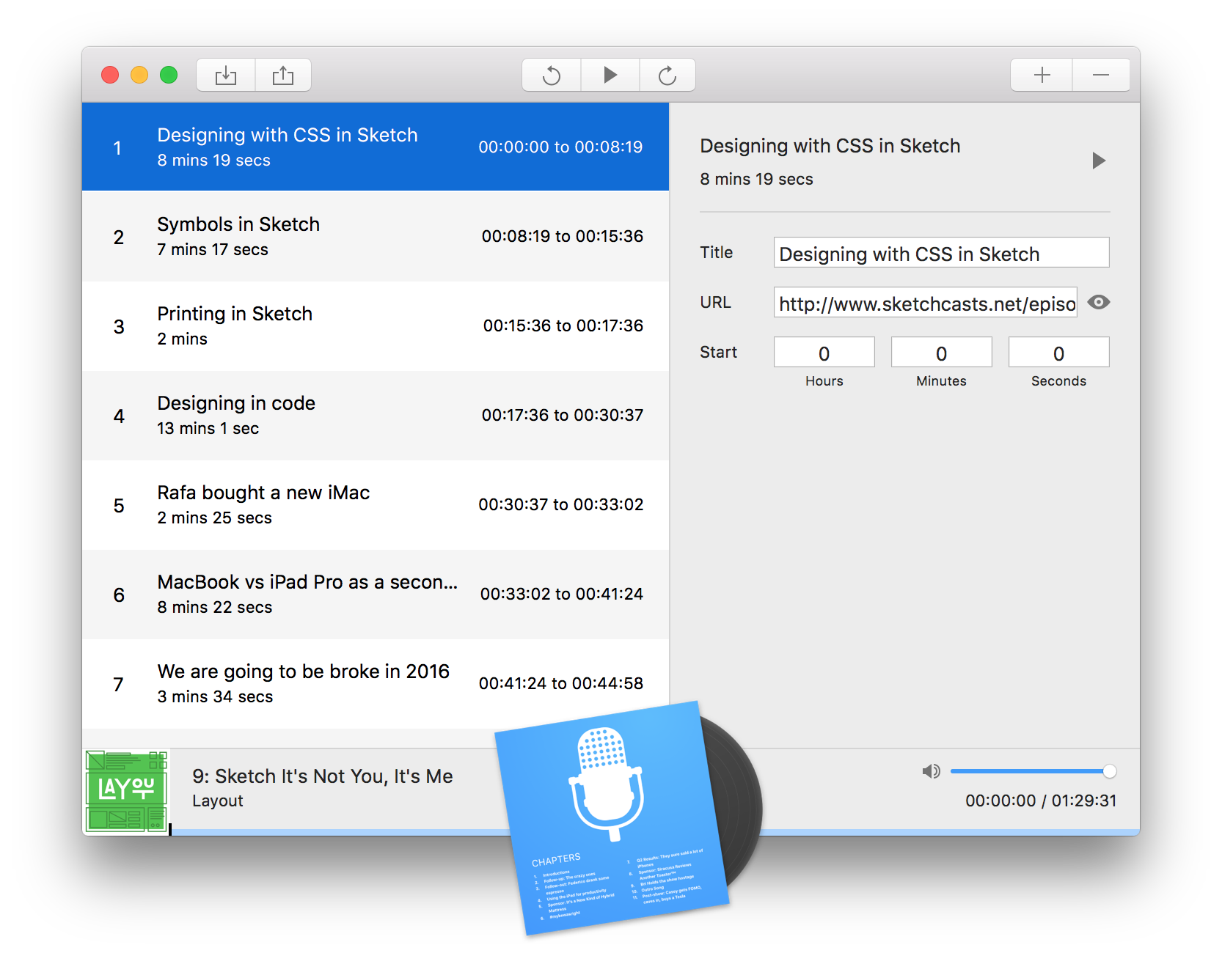Image resolution: width=1222 pixels, height=953 pixels.
Task: Remove chapter with the minus button
Action: click(x=1100, y=76)
